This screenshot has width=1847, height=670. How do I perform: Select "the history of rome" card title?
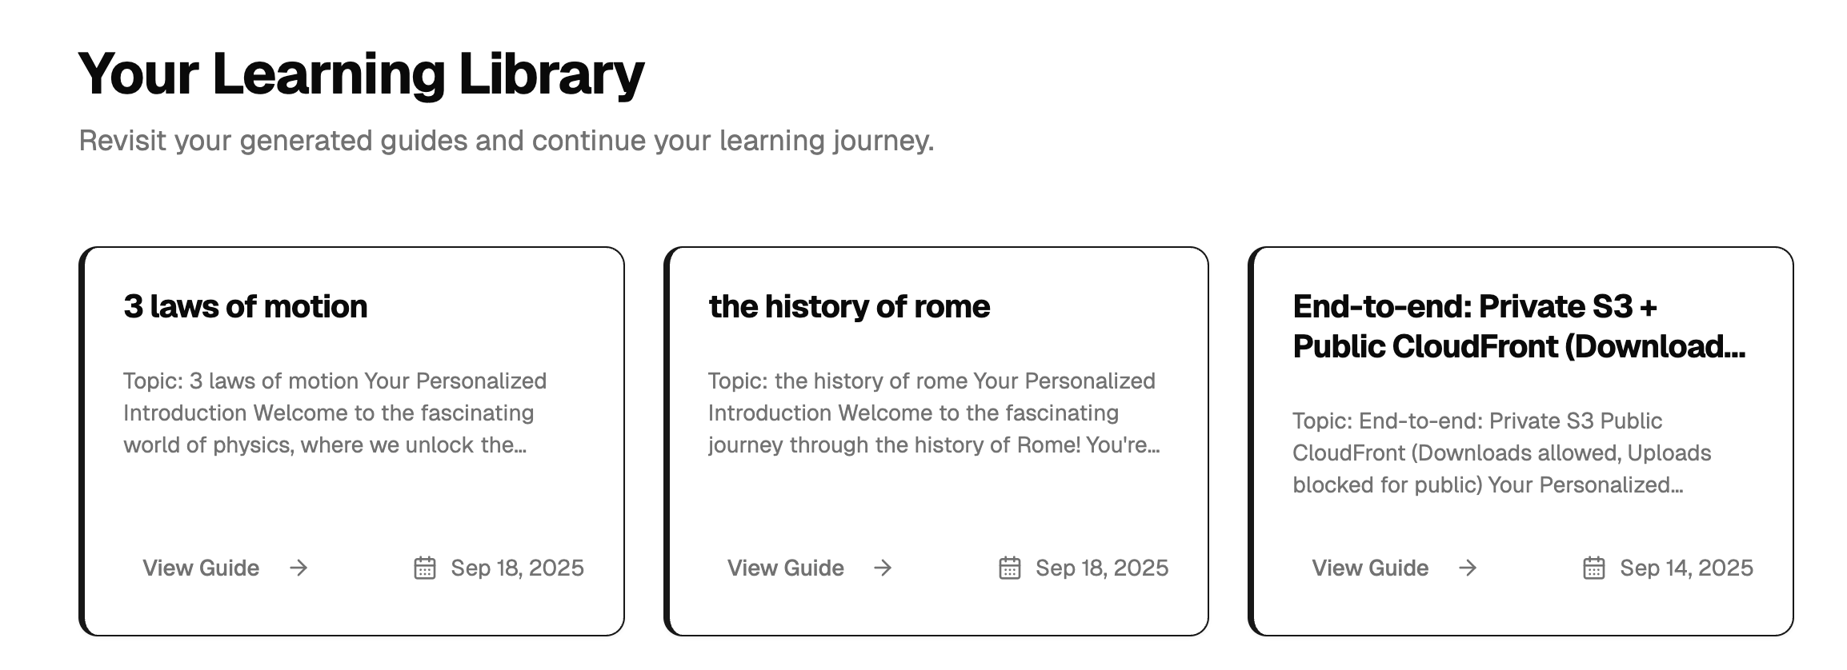(x=849, y=307)
